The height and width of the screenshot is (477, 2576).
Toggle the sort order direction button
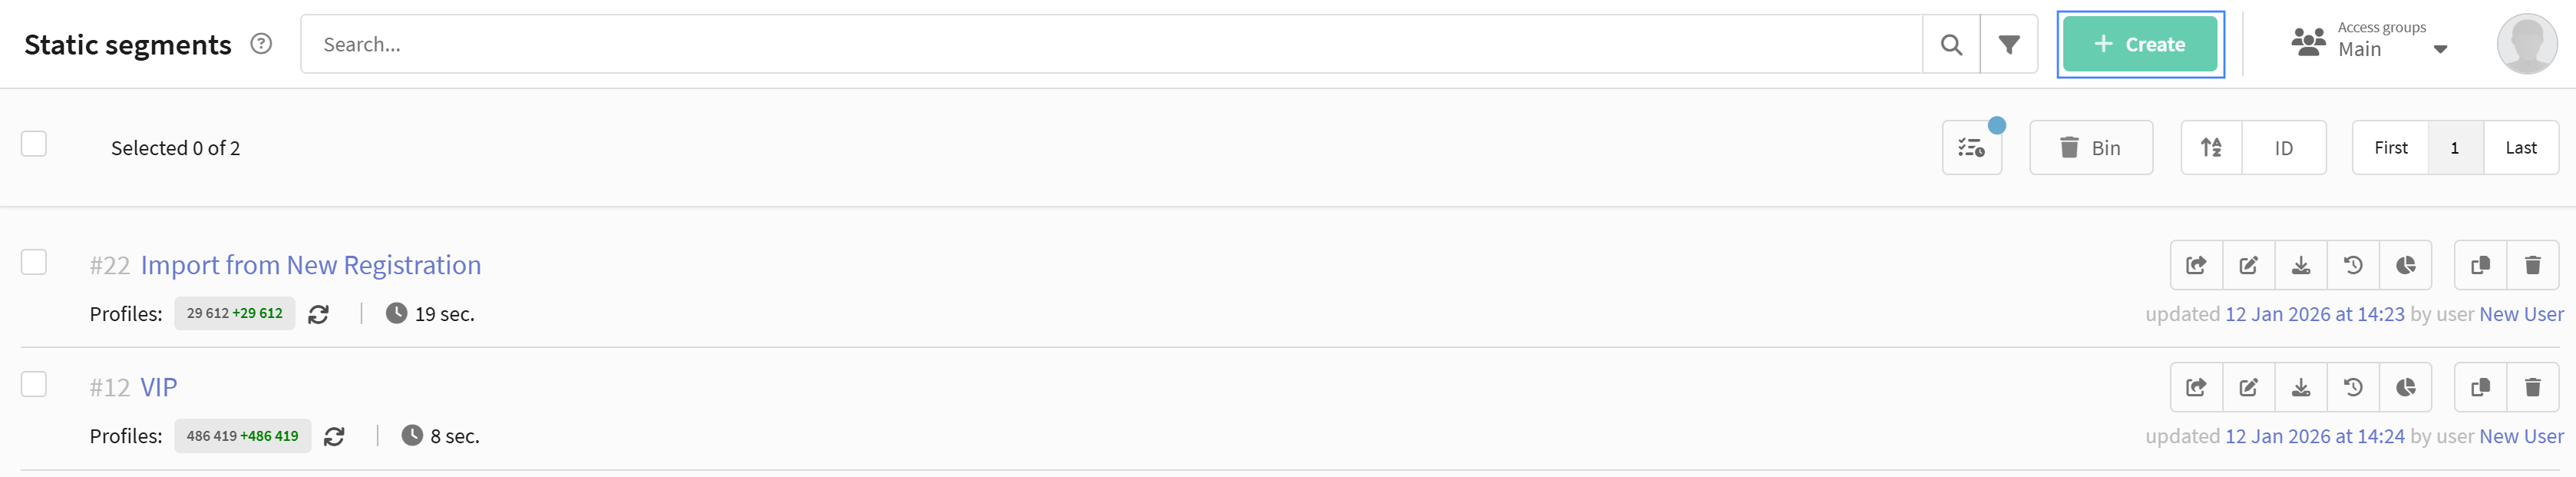(x=2211, y=148)
